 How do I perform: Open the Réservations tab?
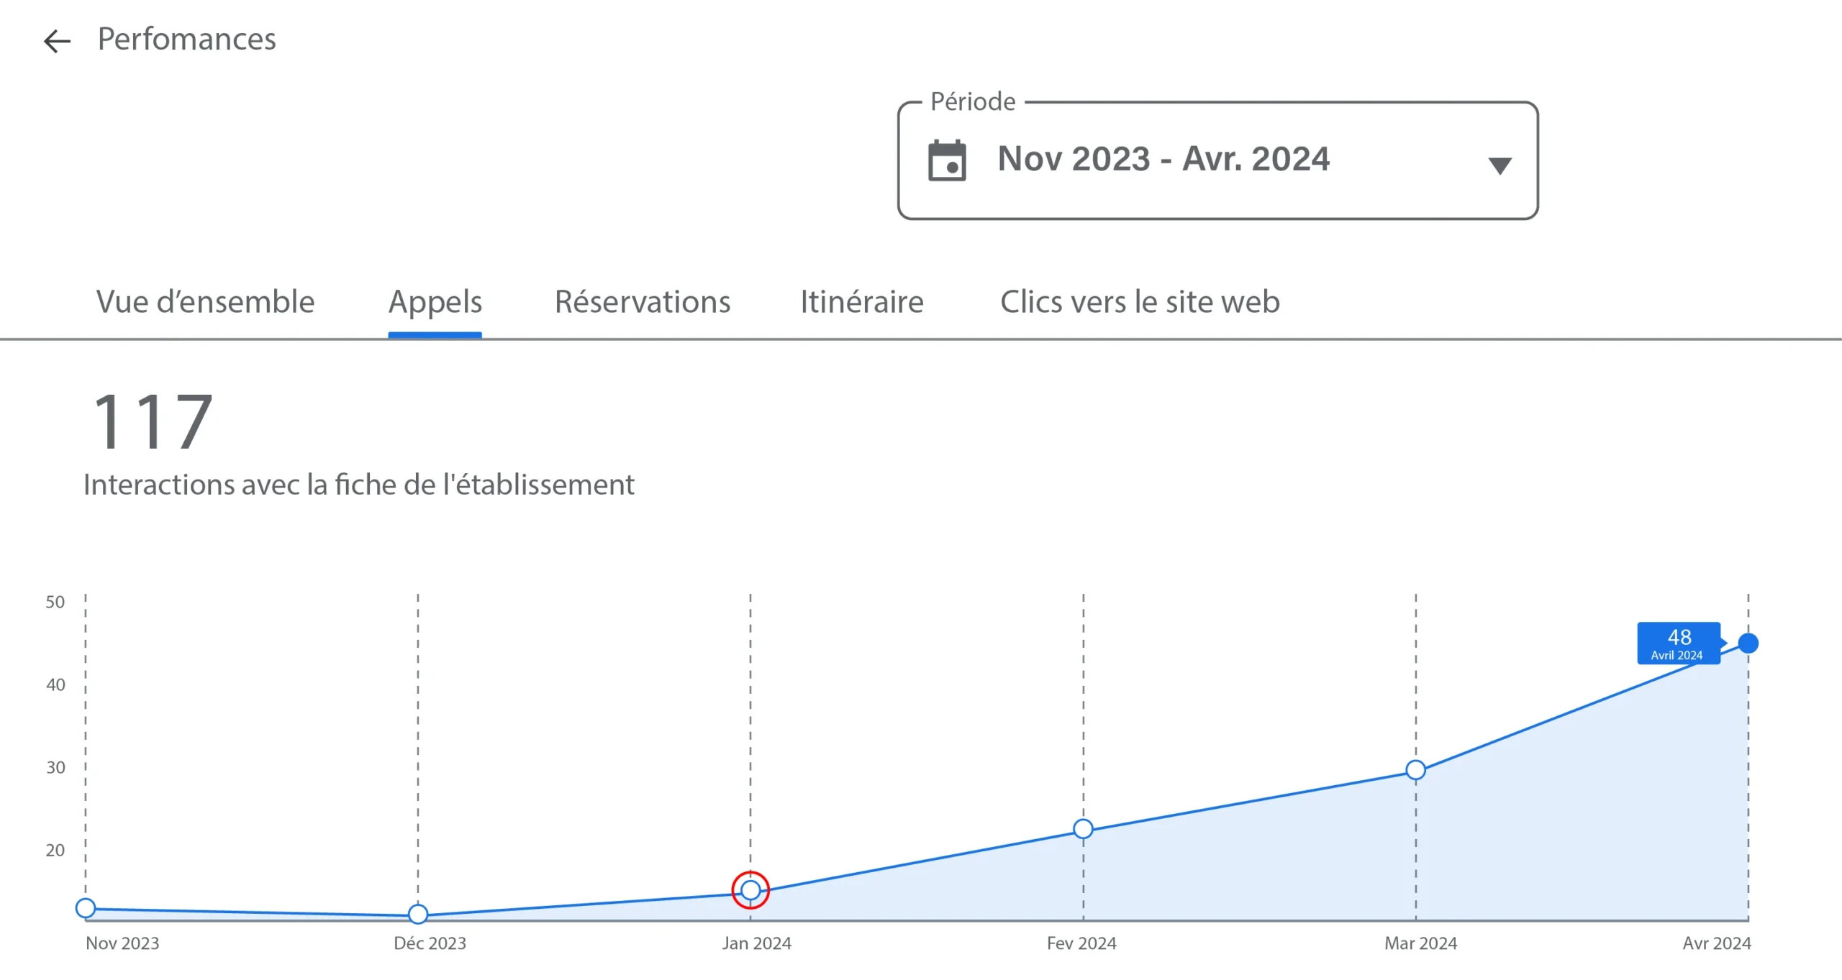coord(642,302)
